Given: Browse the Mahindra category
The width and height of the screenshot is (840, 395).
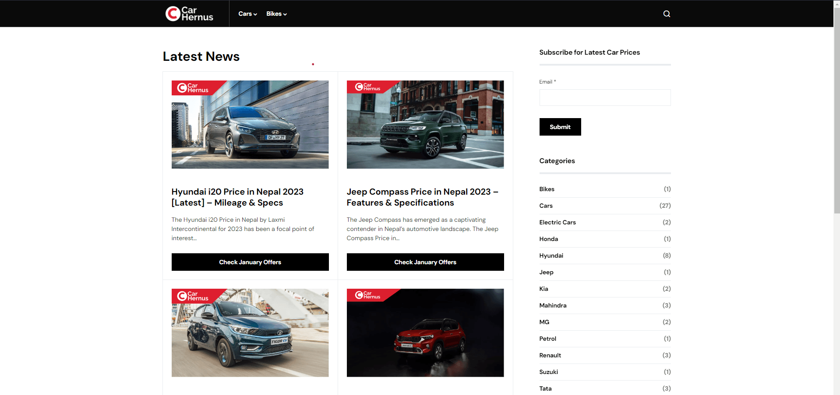Looking at the screenshot, I should coord(553,305).
